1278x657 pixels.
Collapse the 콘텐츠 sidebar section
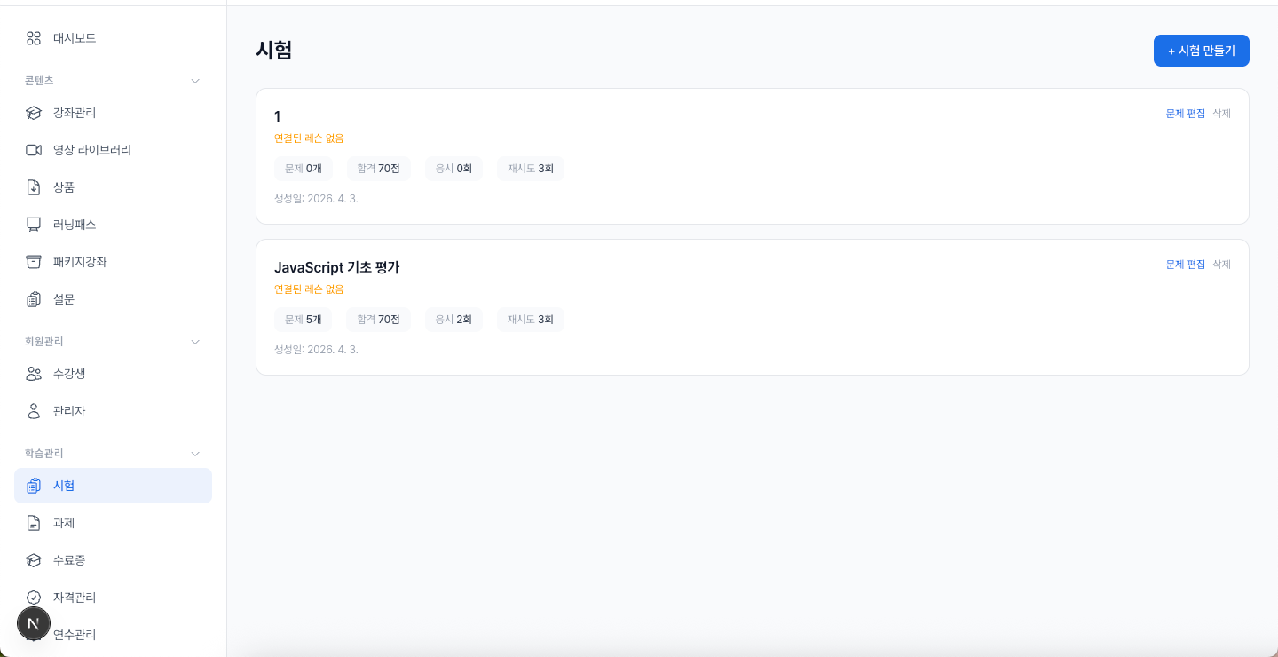(x=196, y=81)
